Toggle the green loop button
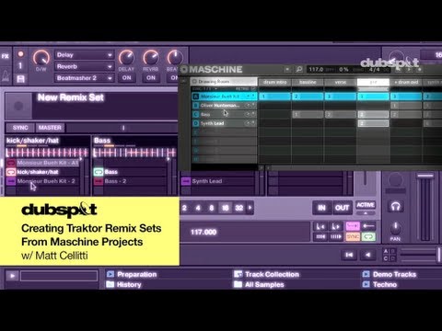Image resolution: width=442 pixels, height=331 pixels. coord(368,237)
